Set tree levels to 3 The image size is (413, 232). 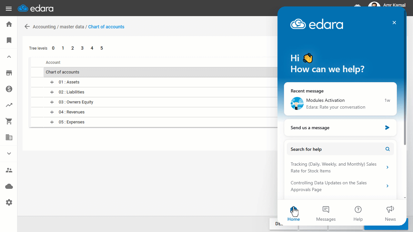click(82, 48)
